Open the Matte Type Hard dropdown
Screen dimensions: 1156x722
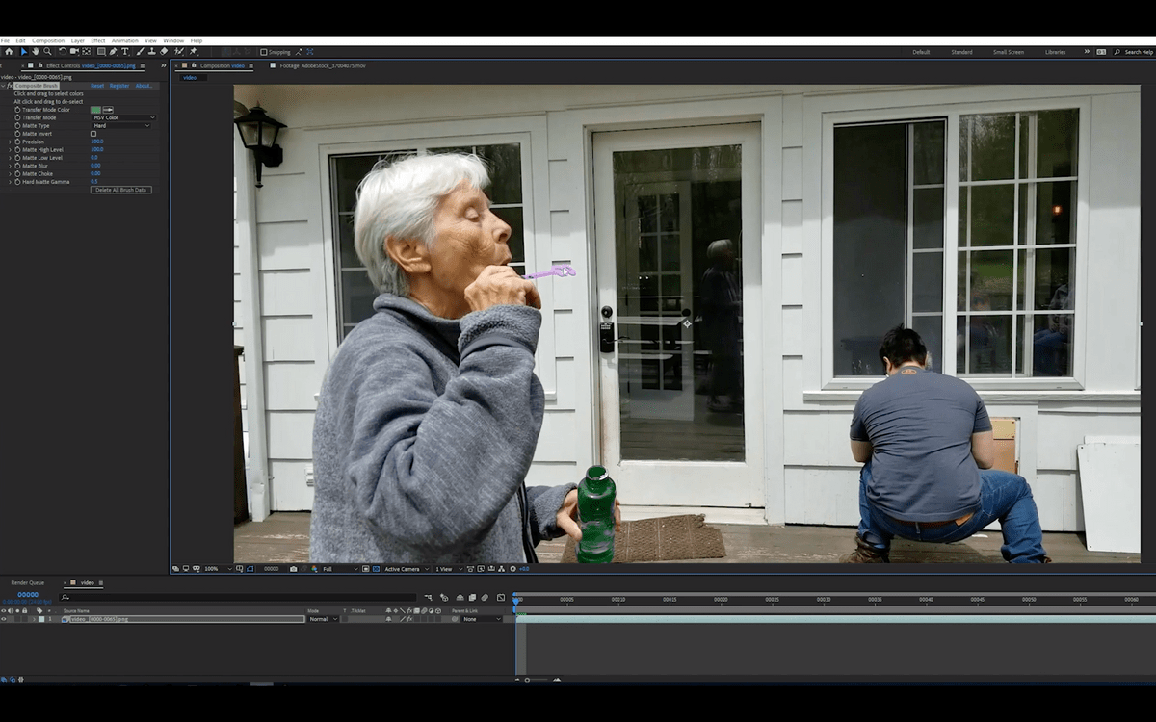coord(121,125)
